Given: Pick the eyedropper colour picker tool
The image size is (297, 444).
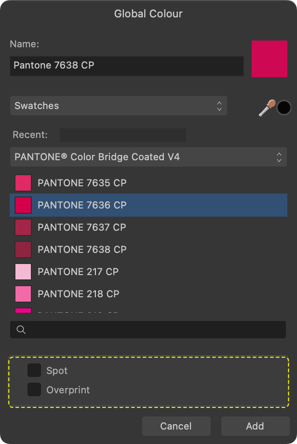Looking at the screenshot, I should pos(267,107).
